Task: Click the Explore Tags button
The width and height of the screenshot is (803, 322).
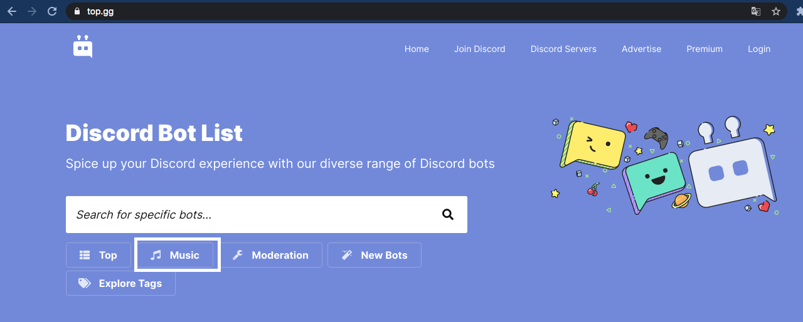Action: 120,283
